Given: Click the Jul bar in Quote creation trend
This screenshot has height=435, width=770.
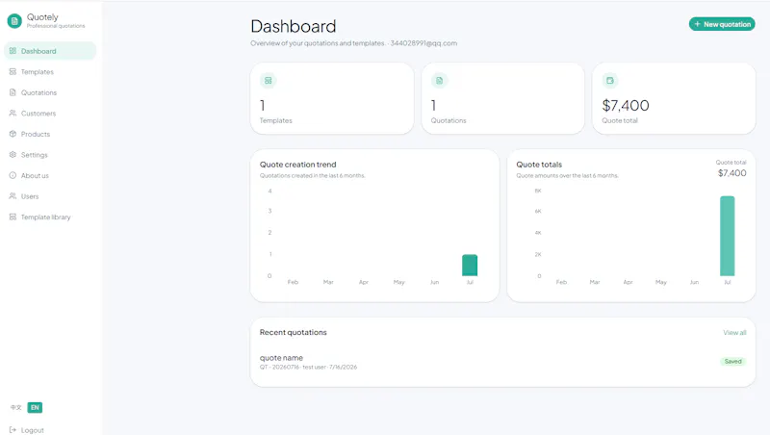Looking at the screenshot, I should (x=470, y=265).
